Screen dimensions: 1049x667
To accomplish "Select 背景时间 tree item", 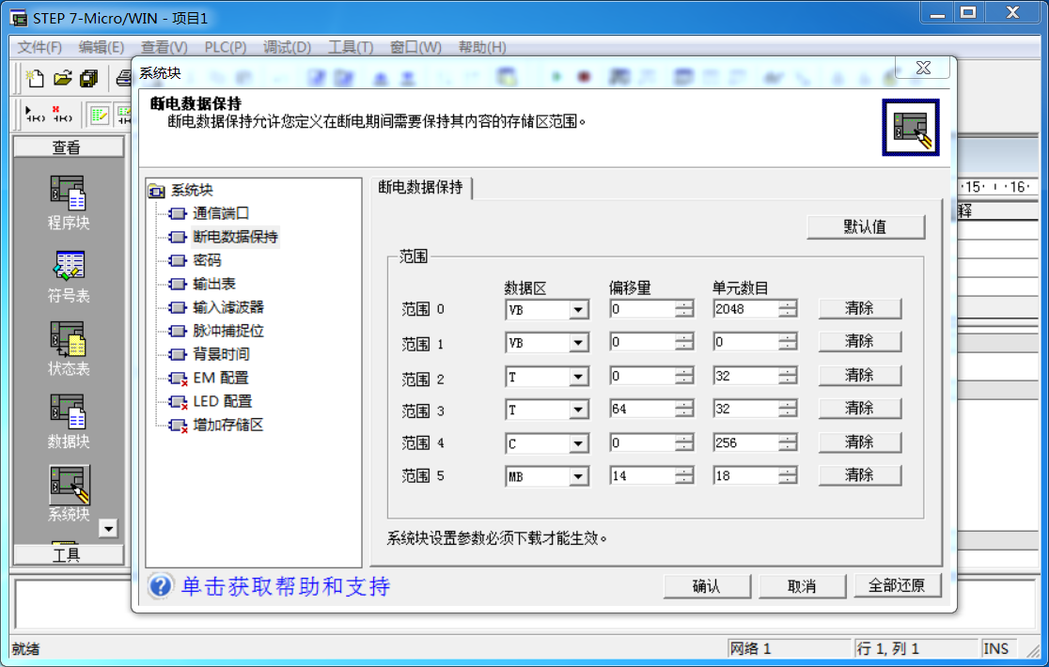I will pos(221,354).
